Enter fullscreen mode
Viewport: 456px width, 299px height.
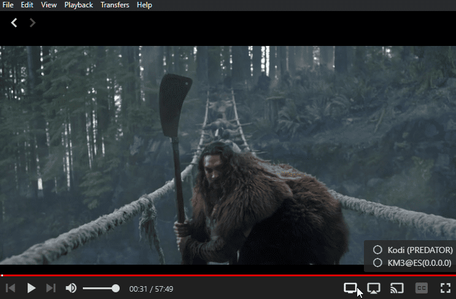446,288
